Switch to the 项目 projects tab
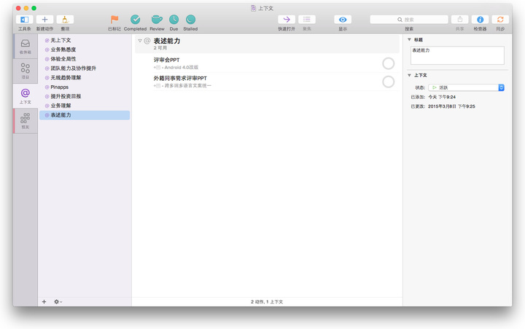The width and height of the screenshot is (525, 329). tap(25, 71)
